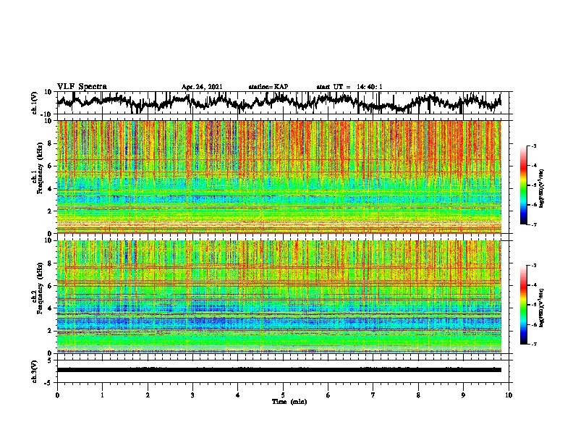
Task: Click the "ch.3(V)" axis label
Action: (35, 371)
